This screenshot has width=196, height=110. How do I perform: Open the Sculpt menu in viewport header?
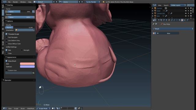(16, 108)
